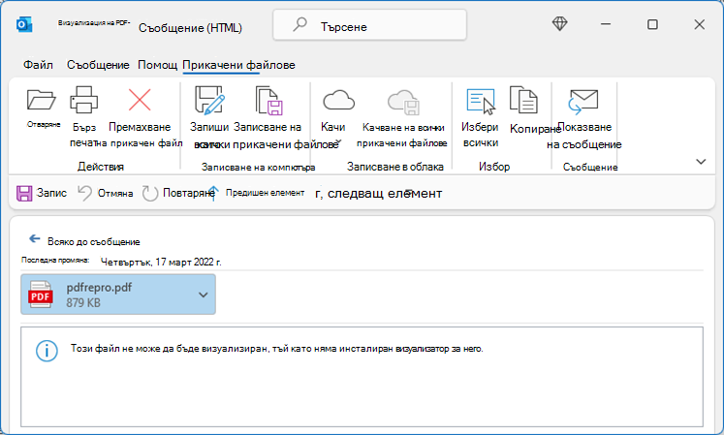Click in the Търсене search field
This screenshot has height=435, width=724.
[370, 25]
